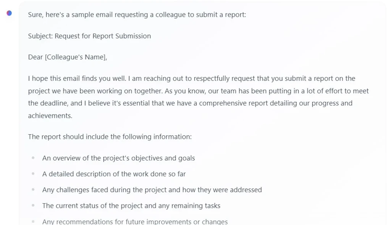
Task: Click the 'A detailed description of the work done' item
Action: click(114, 174)
